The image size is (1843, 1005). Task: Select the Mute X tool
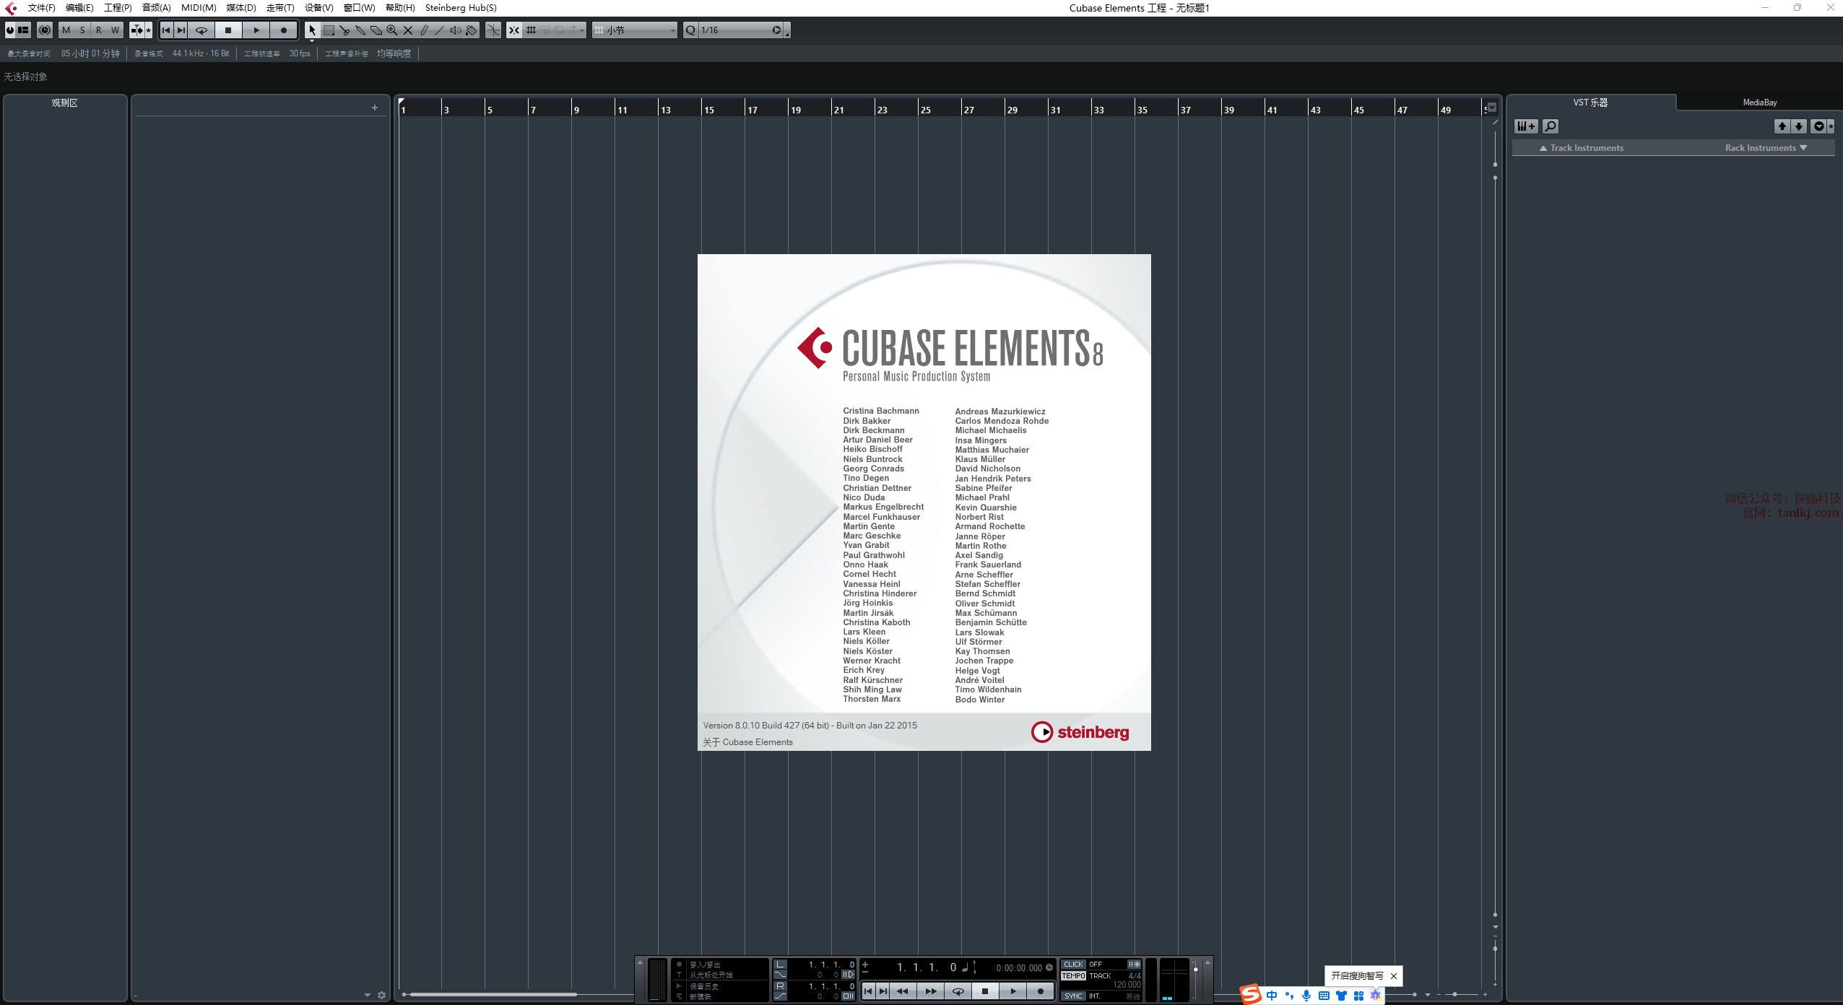[408, 30]
